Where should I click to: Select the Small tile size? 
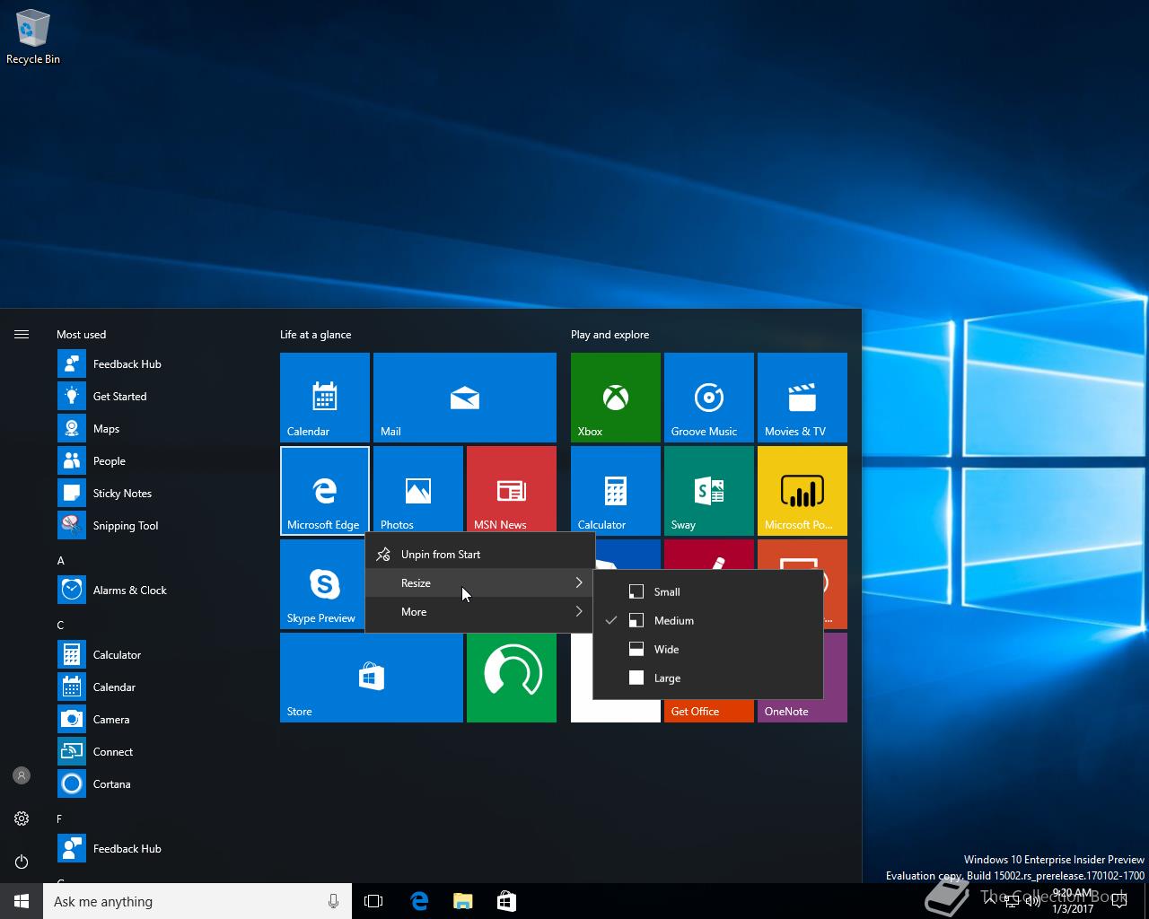[x=708, y=591]
